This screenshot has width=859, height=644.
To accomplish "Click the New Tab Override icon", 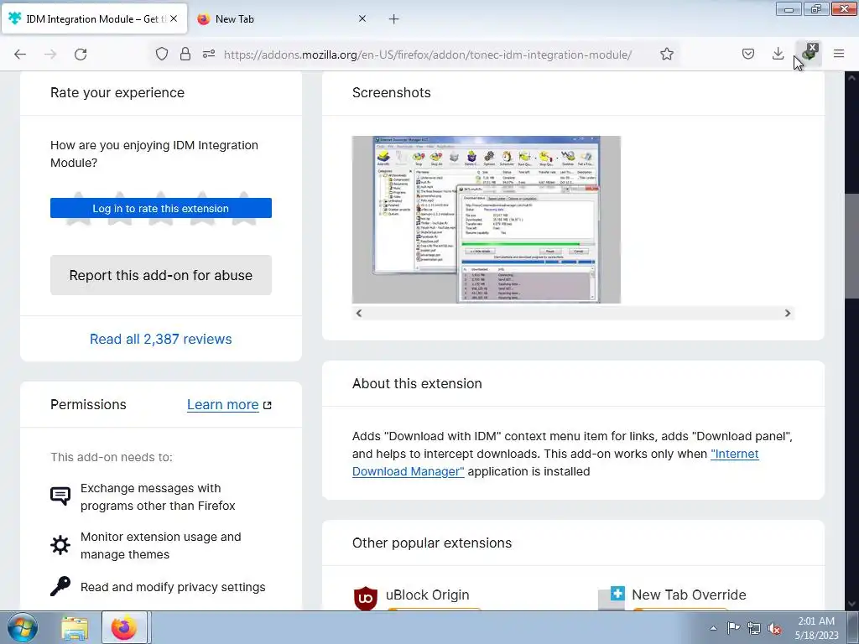I will coord(612,597).
